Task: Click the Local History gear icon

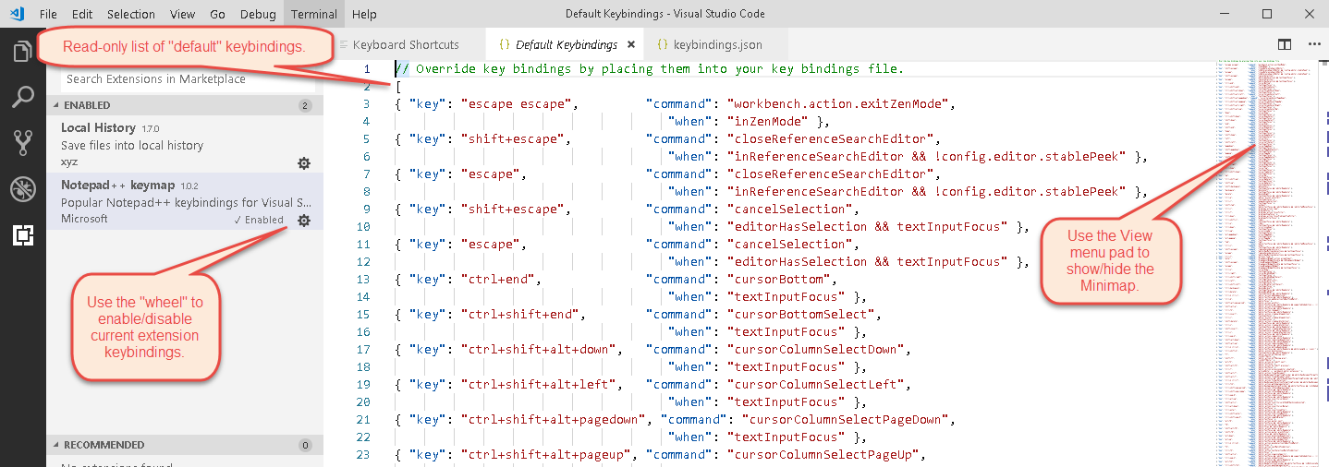Action: tap(303, 163)
